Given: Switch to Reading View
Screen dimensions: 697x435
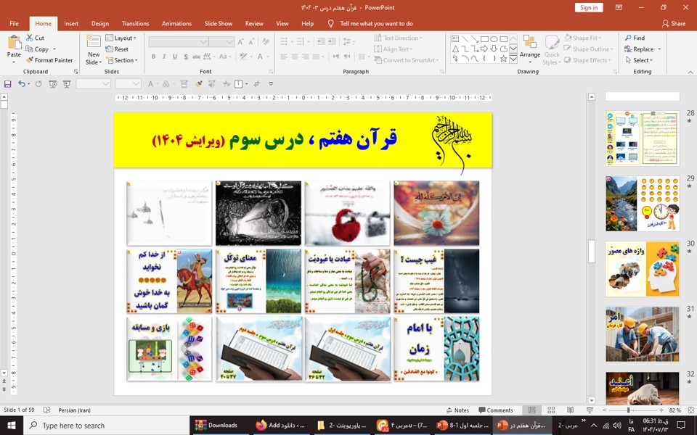Looking at the screenshot, I should (x=570, y=410).
